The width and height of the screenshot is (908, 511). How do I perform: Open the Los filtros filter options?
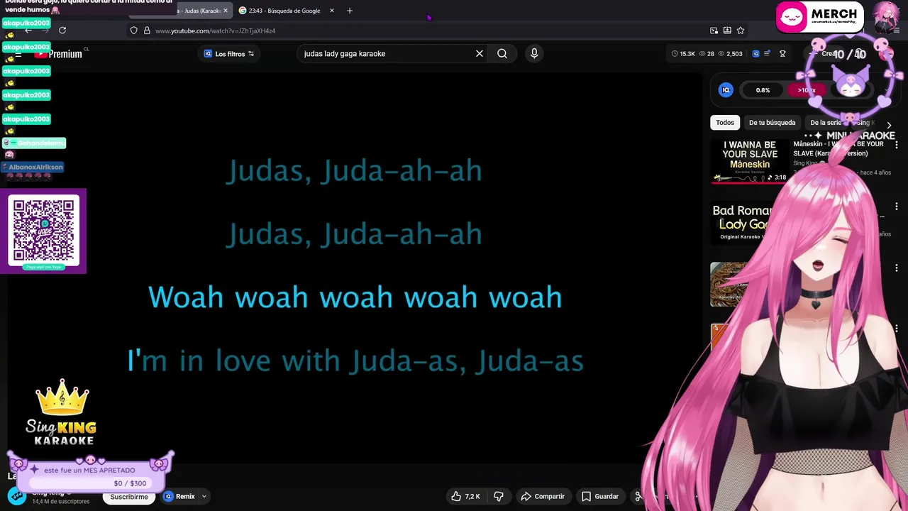pyautogui.click(x=229, y=54)
